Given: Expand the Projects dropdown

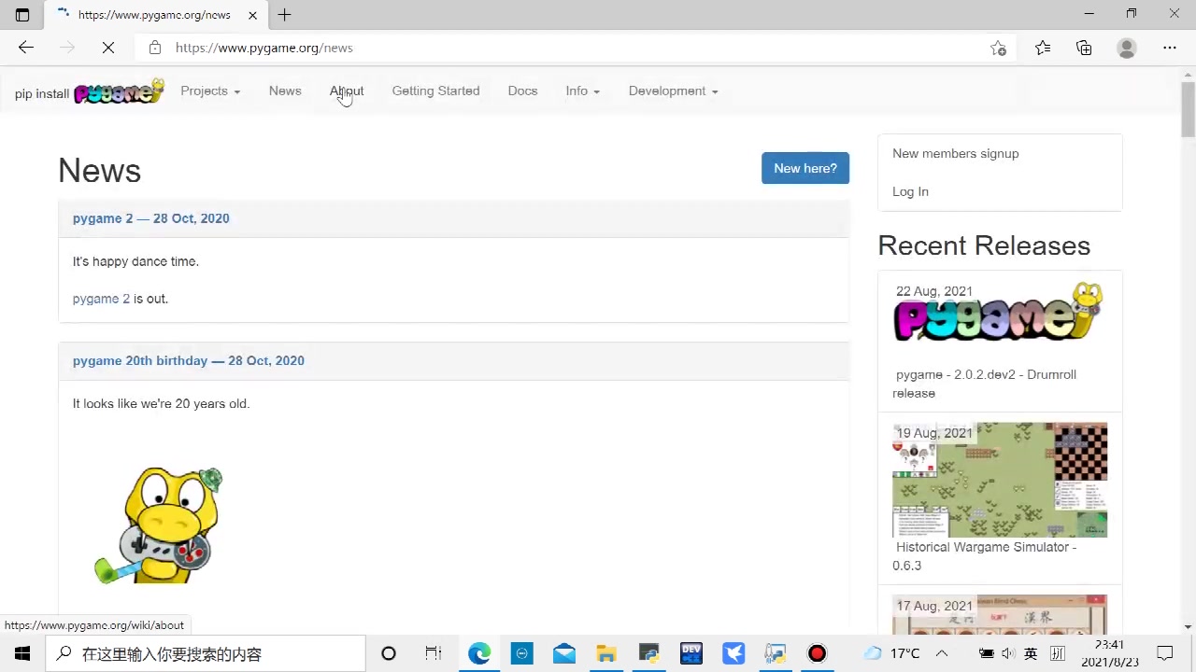Looking at the screenshot, I should pyautogui.click(x=210, y=91).
